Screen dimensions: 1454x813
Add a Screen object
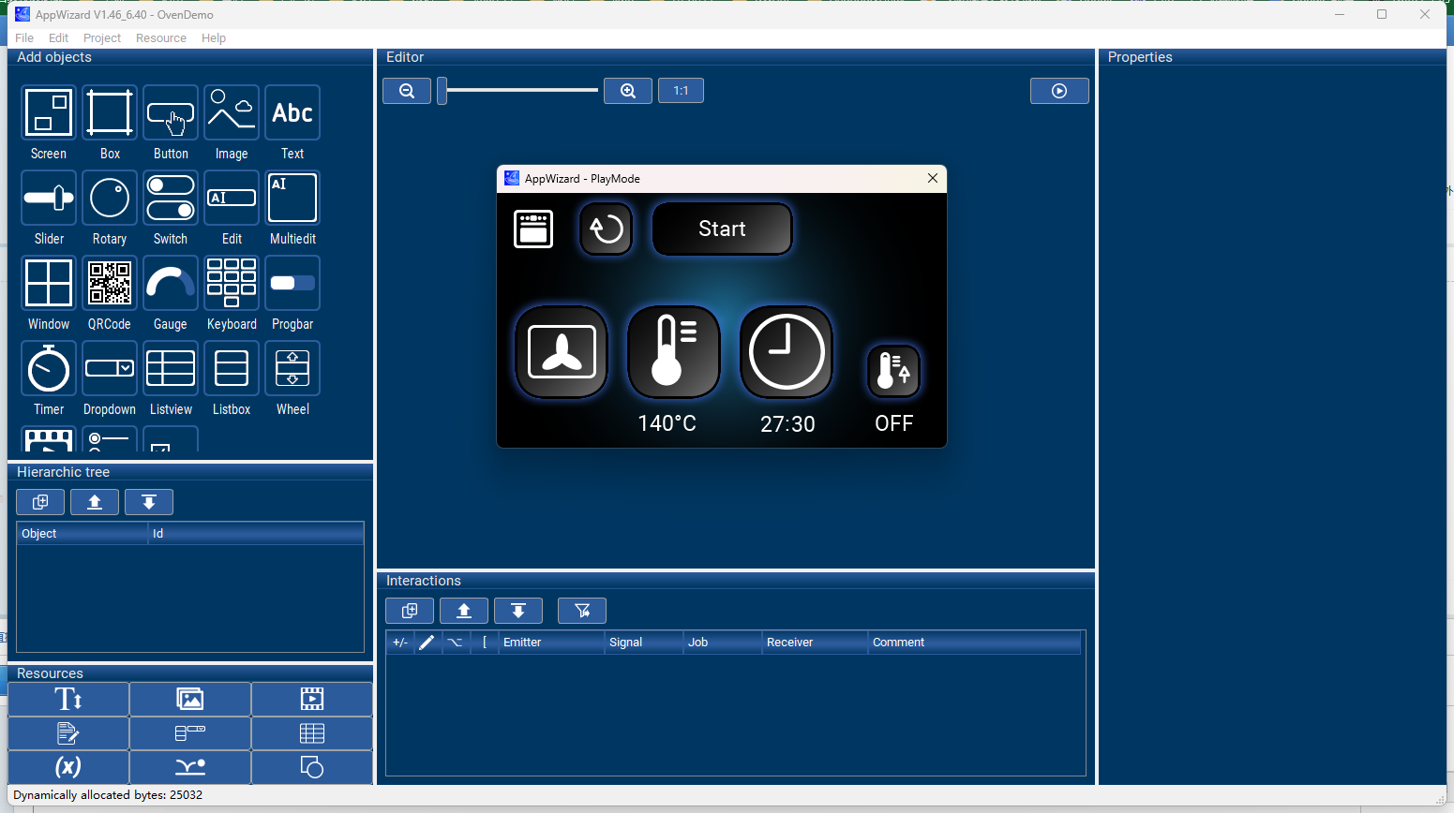(x=49, y=112)
